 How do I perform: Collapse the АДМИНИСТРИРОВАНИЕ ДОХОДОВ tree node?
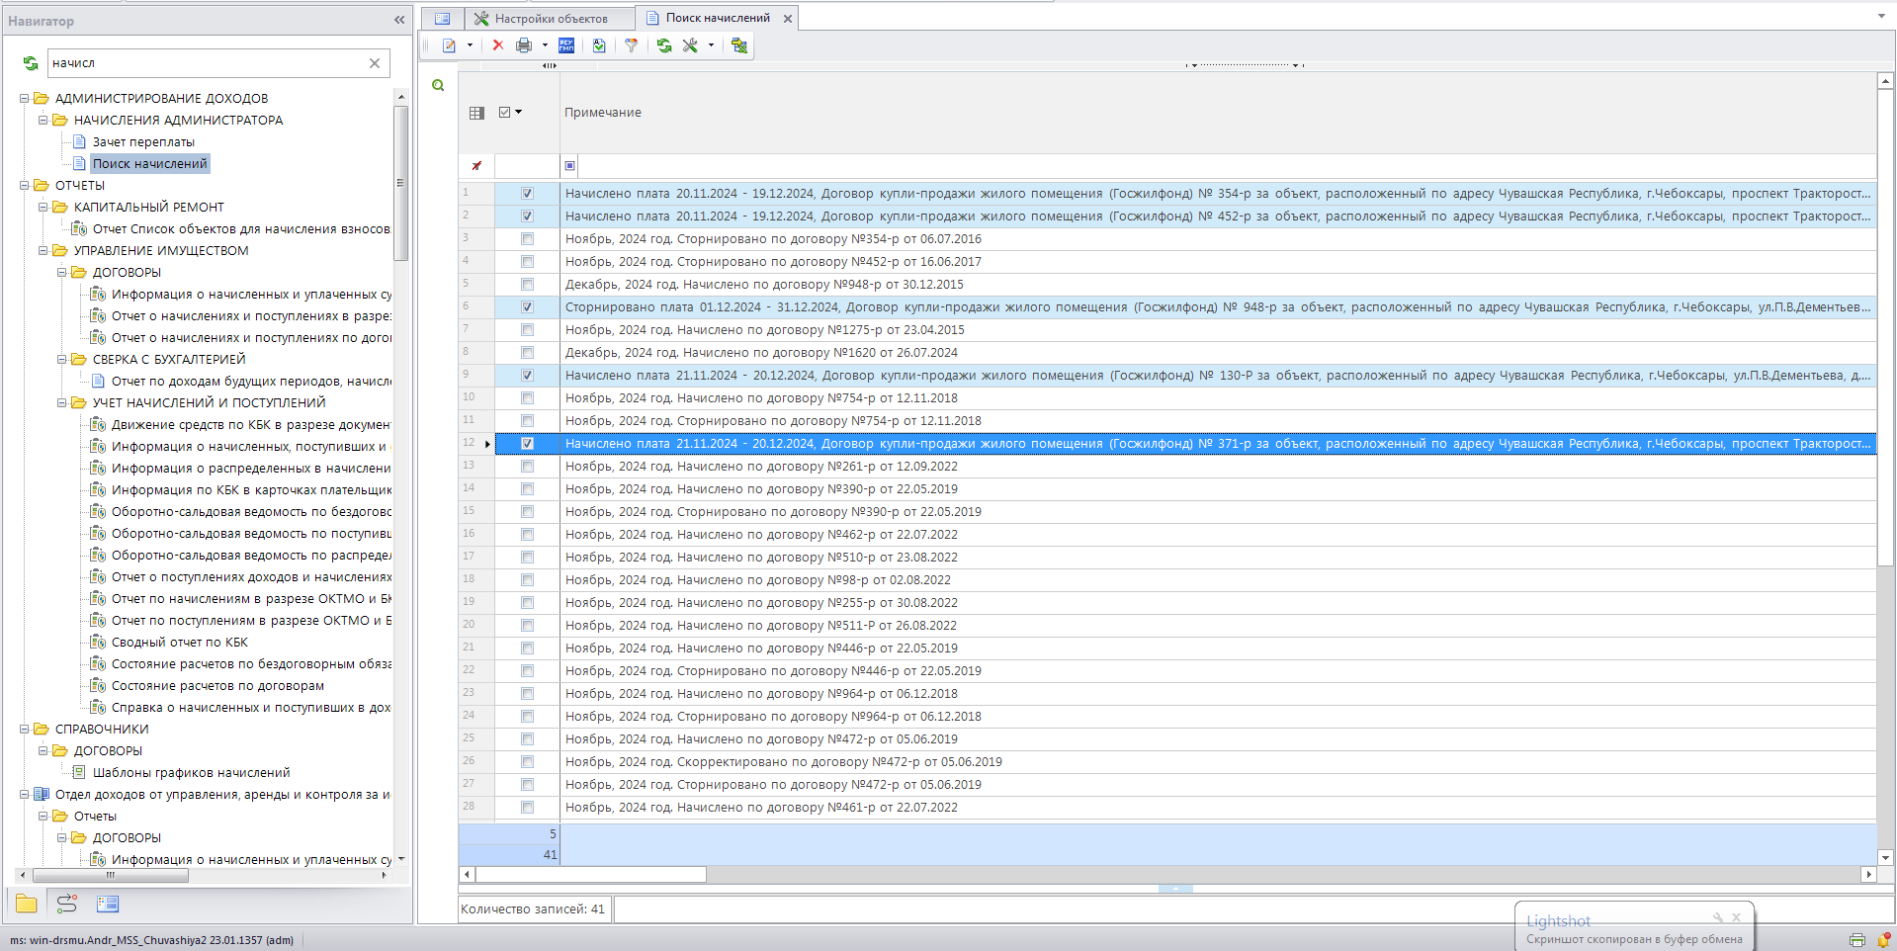click(x=25, y=99)
